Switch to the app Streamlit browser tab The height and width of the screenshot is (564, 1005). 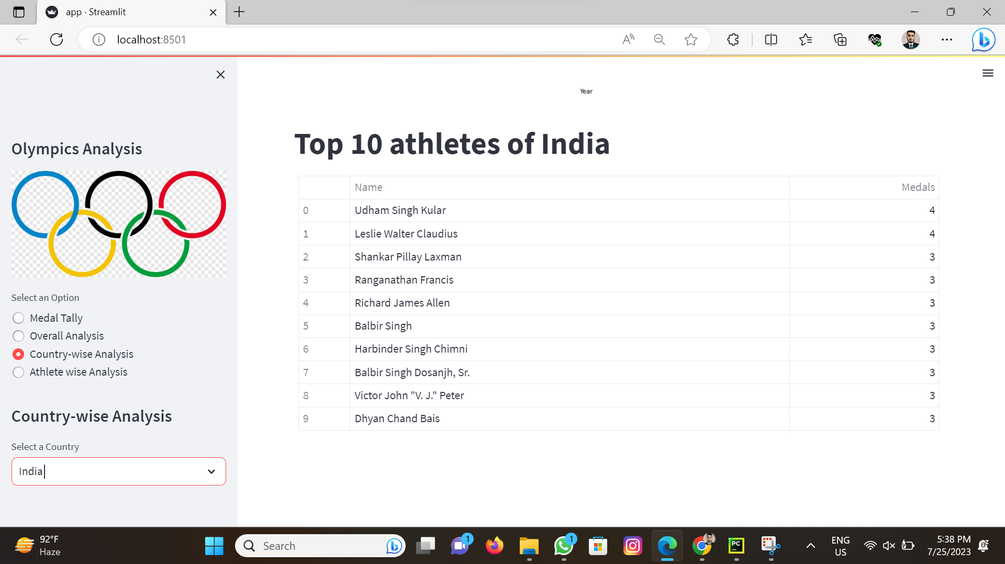126,12
